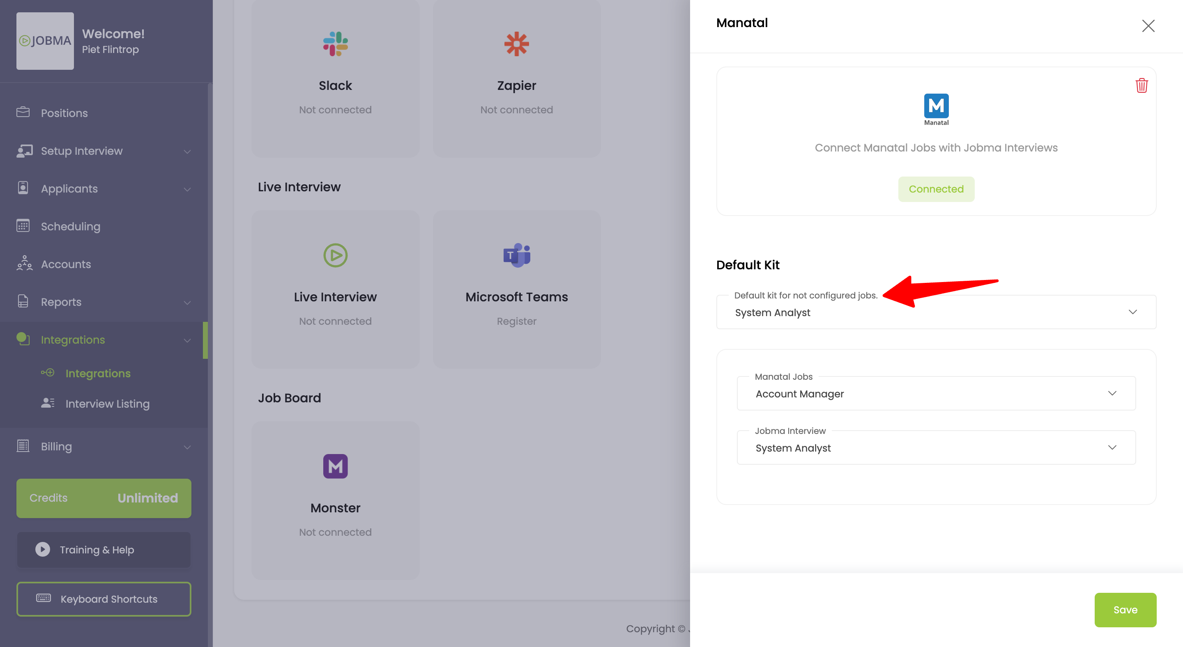Screen dimensions: 1183x647
Task: Click the Monster logo icon
Action: tap(335, 466)
